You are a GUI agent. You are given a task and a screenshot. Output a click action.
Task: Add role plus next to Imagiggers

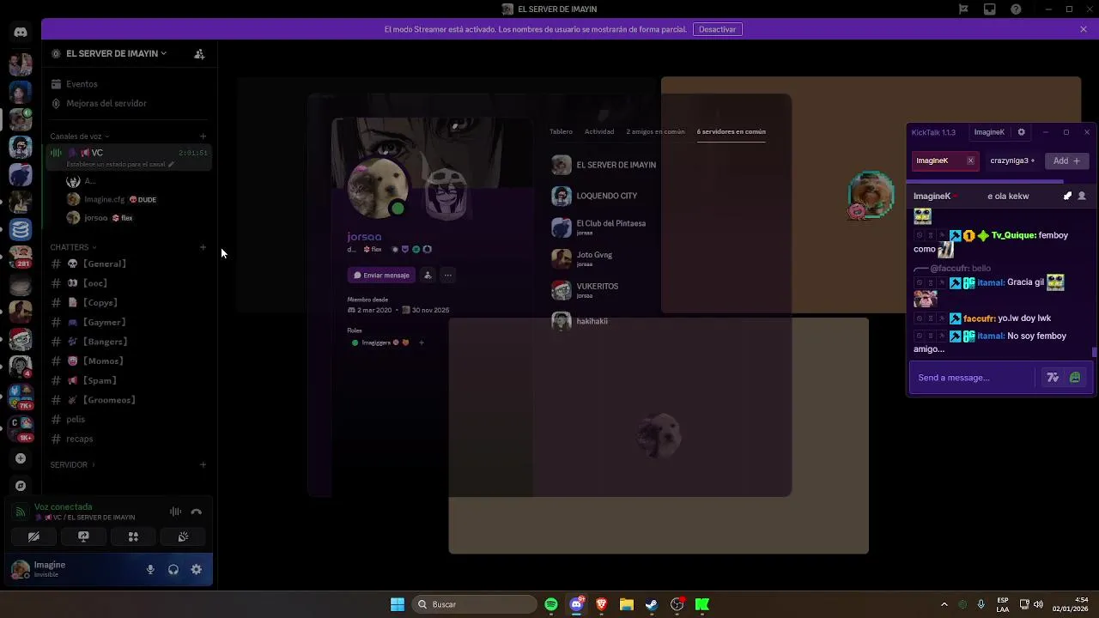(421, 342)
